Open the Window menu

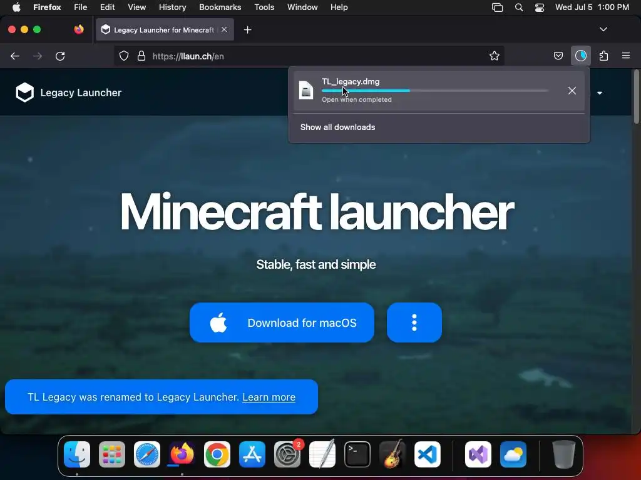(x=302, y=7)
